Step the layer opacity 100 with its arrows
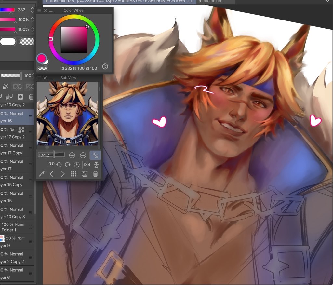 point(33,76)
